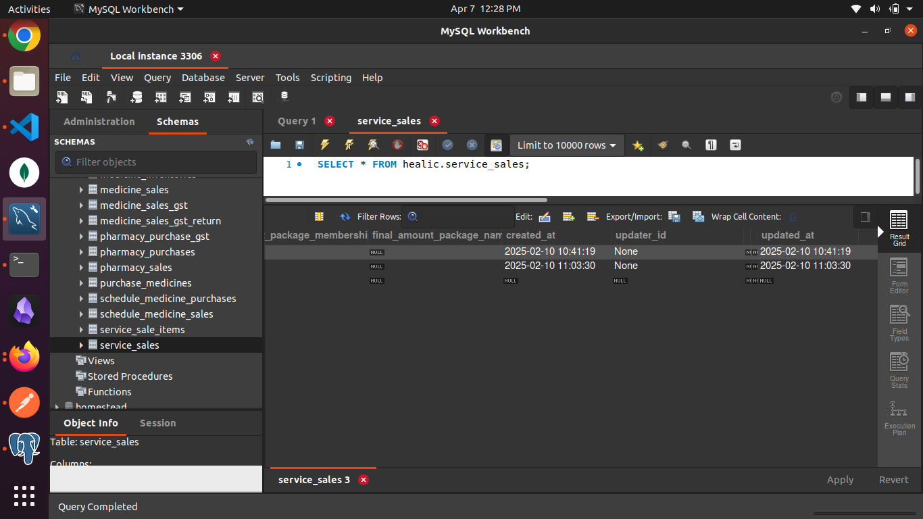Open SQL script file toolbar icon
This screenshot has height=519, width=923.
[x=86, y=97]
